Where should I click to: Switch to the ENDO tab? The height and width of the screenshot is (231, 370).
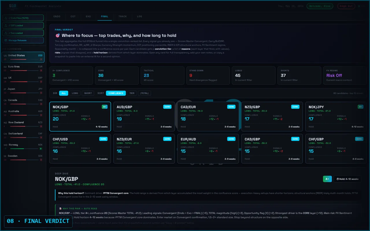pyautogui.click(x=57, y=16)
